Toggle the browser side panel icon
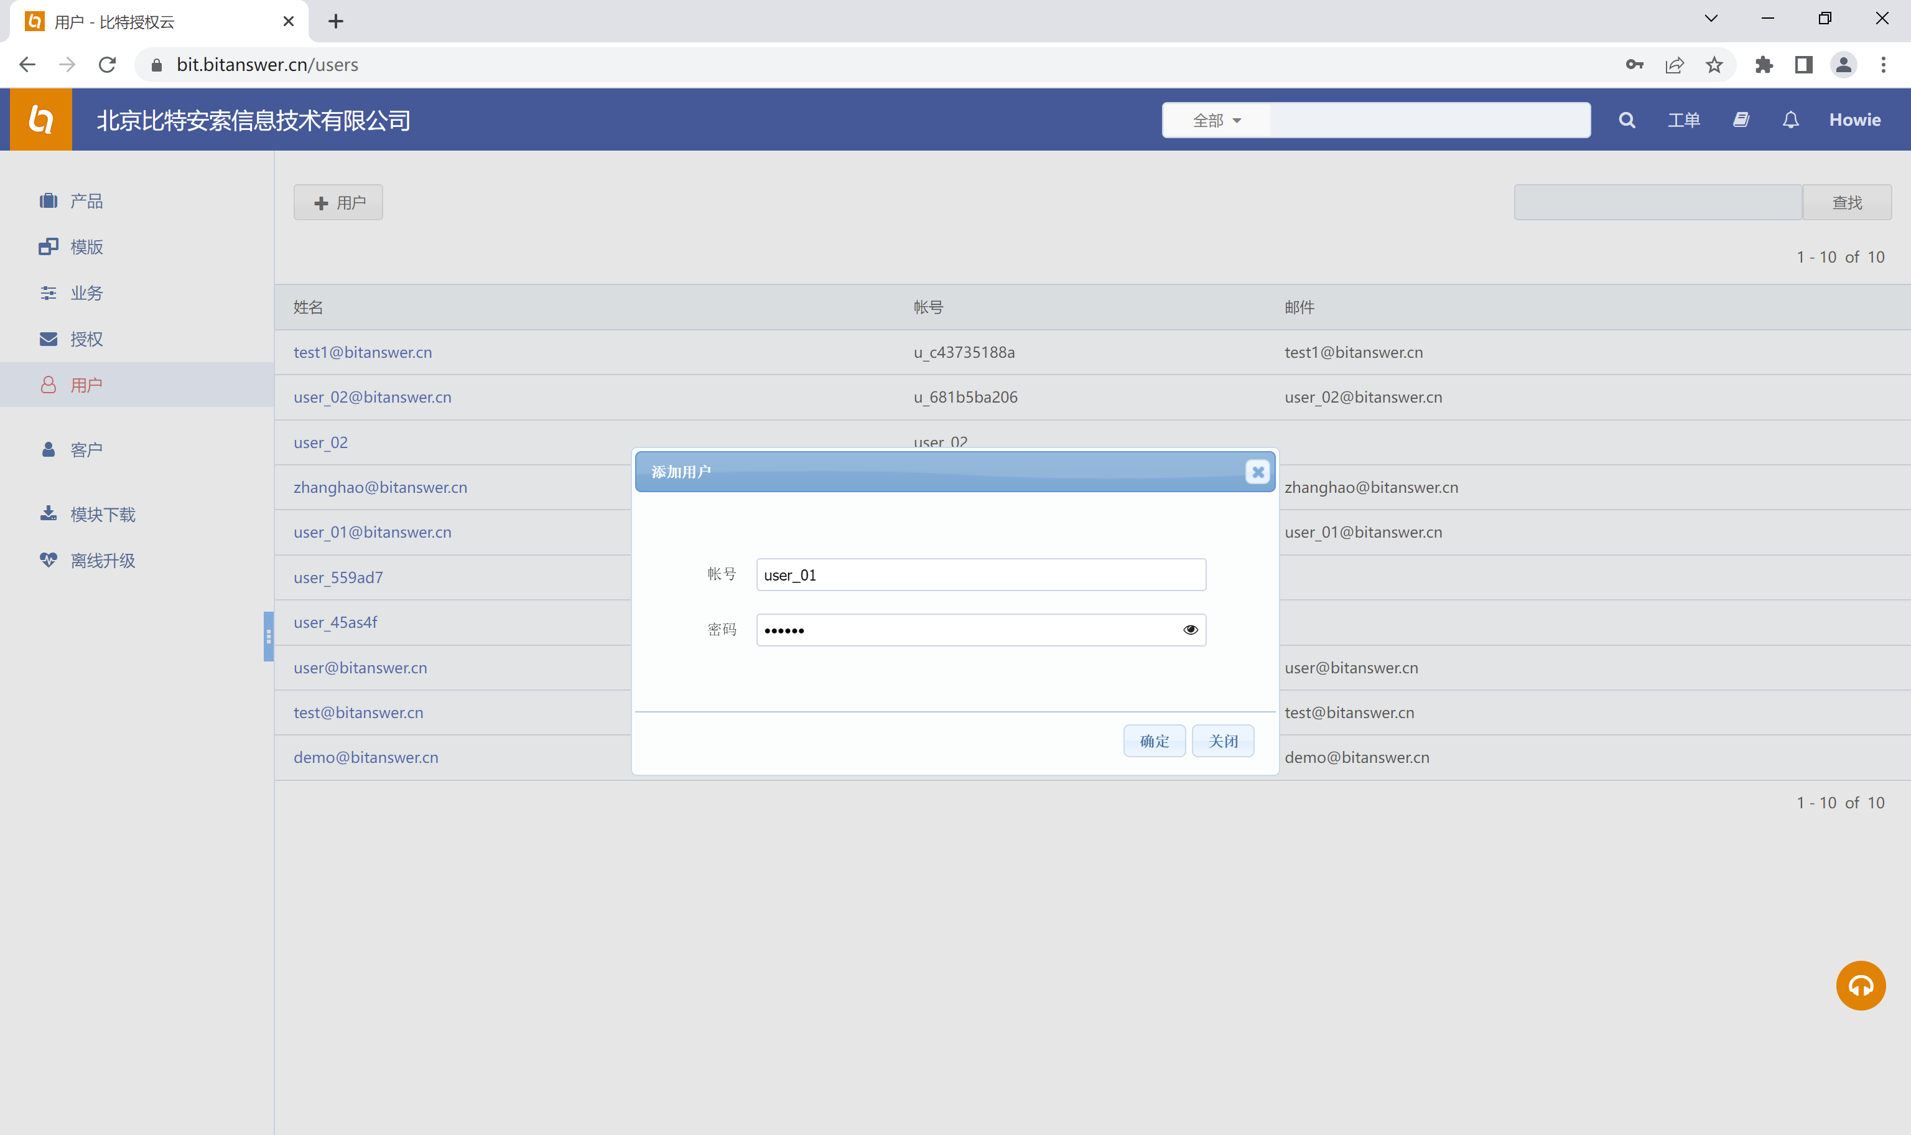The width and height of the screenshot is (1911, 1135). (x=1803, y=65)
